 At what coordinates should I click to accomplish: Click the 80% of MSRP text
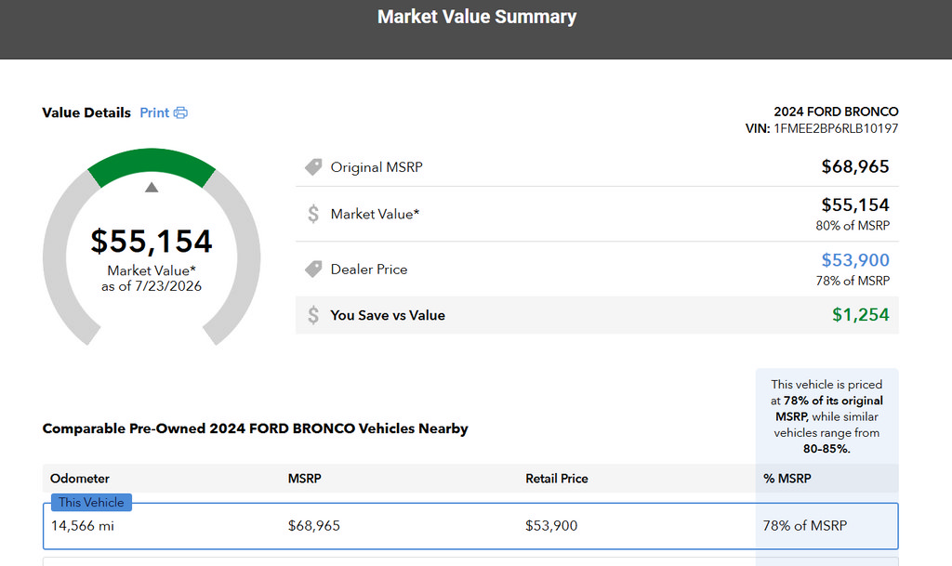[853, 226]
